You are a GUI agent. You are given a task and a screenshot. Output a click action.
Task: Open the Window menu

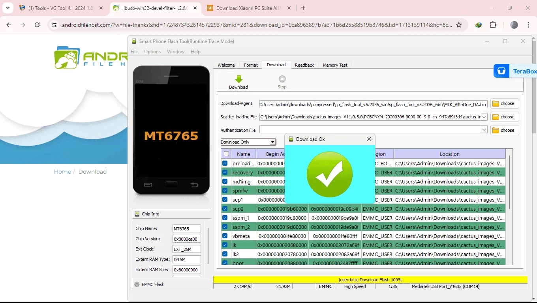tap(176, 52)
